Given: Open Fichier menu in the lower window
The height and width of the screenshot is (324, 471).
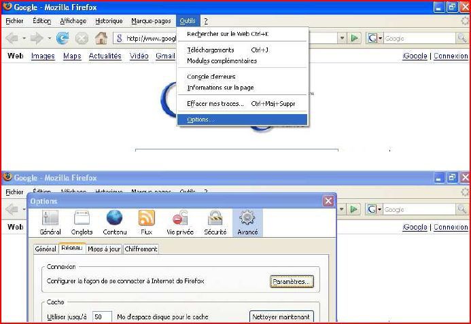Looking at the screenshot, I should click(14, 192).
